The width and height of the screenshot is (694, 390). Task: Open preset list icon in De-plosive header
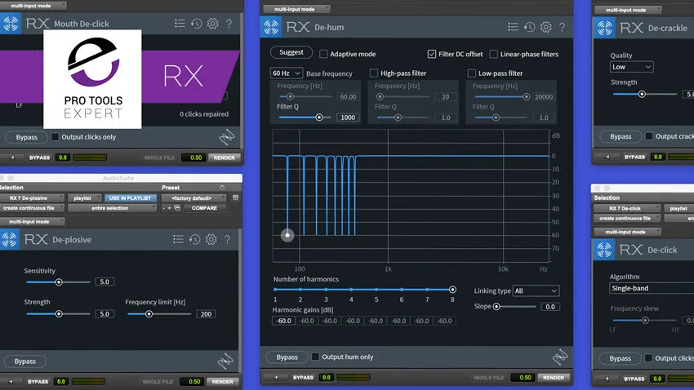tap(178, 239)
